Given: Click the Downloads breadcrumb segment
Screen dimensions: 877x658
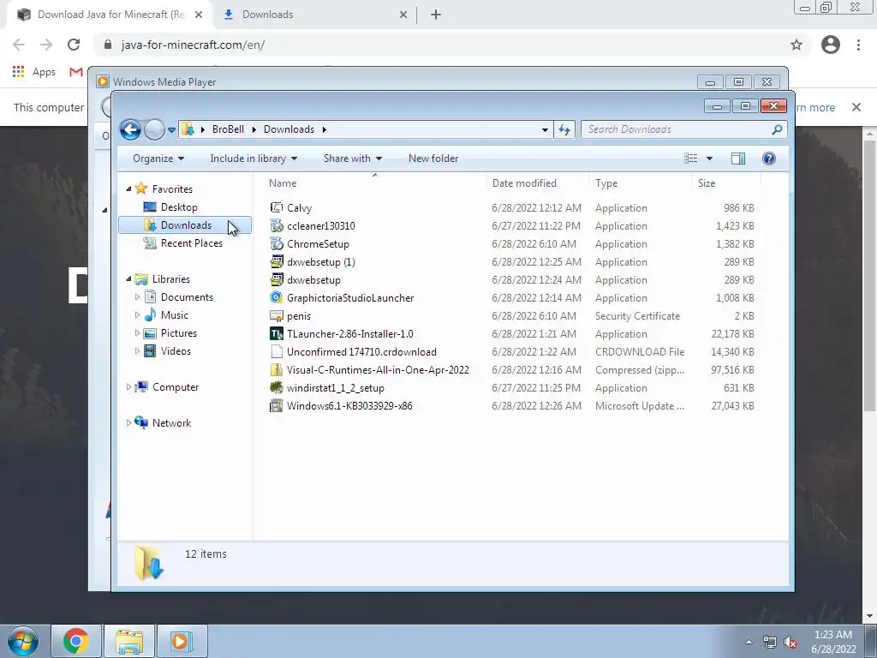Looking at the screenshot, I should [289, 129].
